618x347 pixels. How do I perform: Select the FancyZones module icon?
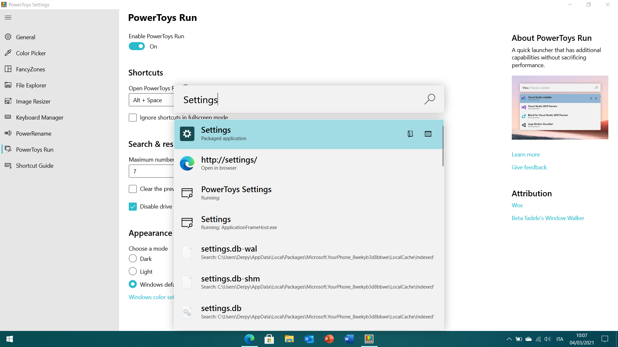click(8, 69)
